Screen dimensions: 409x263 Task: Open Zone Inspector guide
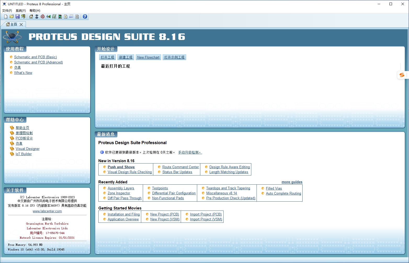point(119,193)
